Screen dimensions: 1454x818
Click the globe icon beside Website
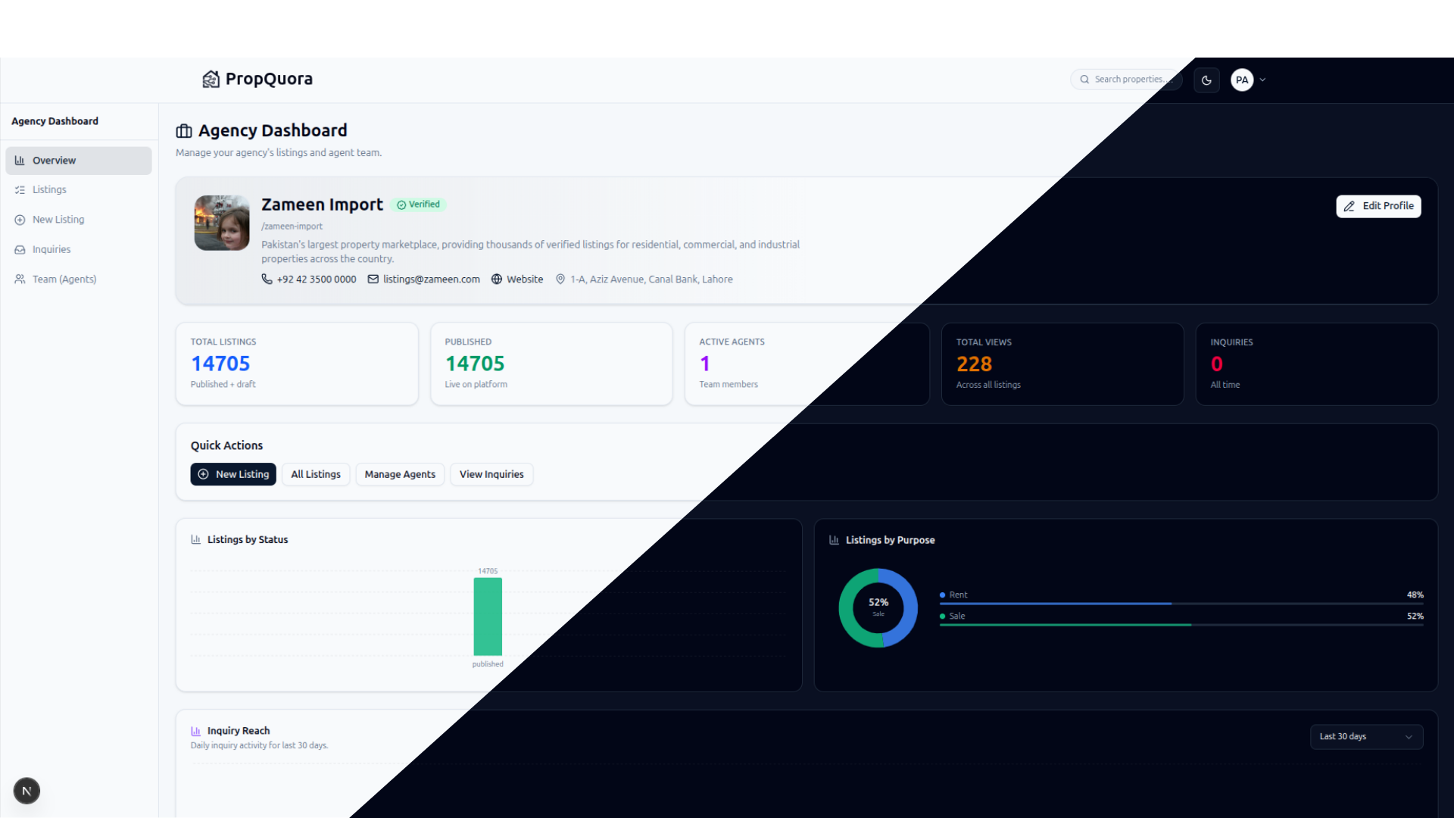click(497, 279)
